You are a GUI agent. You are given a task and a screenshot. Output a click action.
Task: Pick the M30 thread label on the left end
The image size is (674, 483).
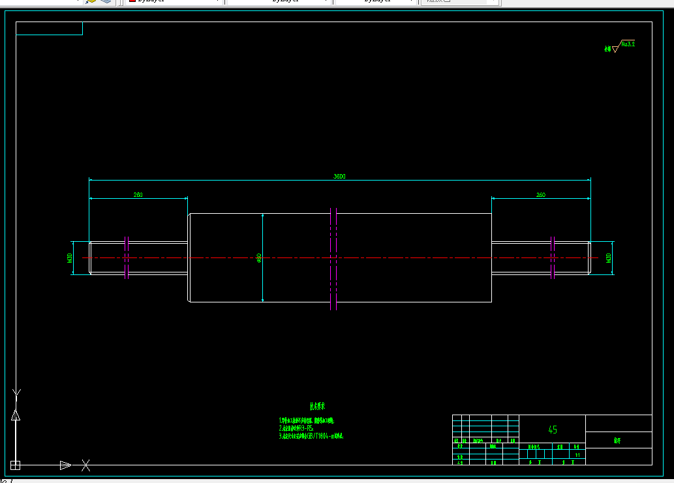(x=69, y=257)
